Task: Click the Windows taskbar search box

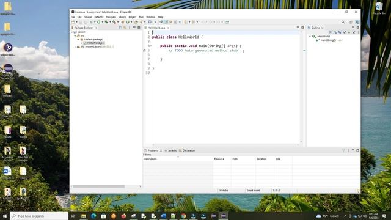Action: click(x=39, y=216)
